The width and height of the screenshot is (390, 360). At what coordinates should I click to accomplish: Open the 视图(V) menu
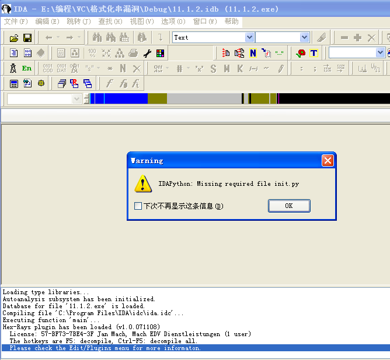point(142,22)
